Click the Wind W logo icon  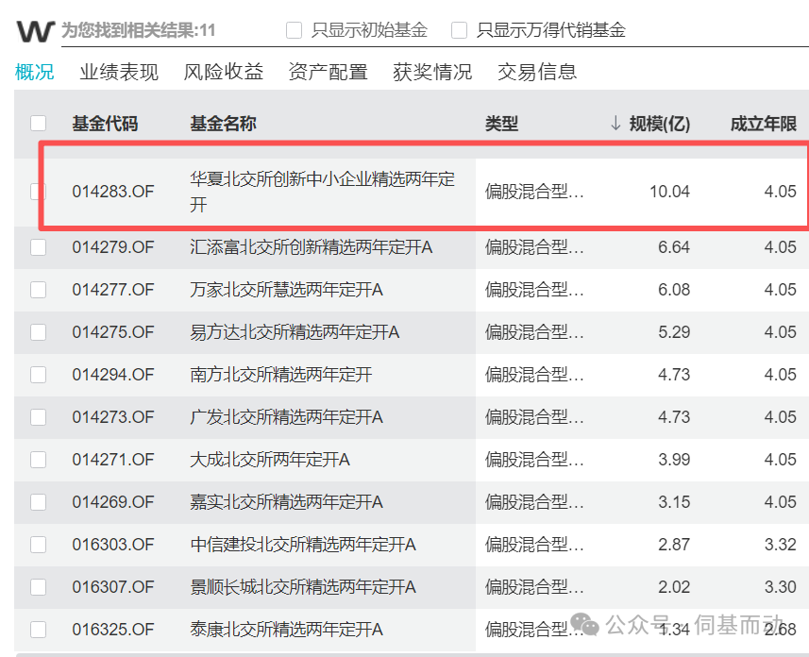[x=35, y=31]
